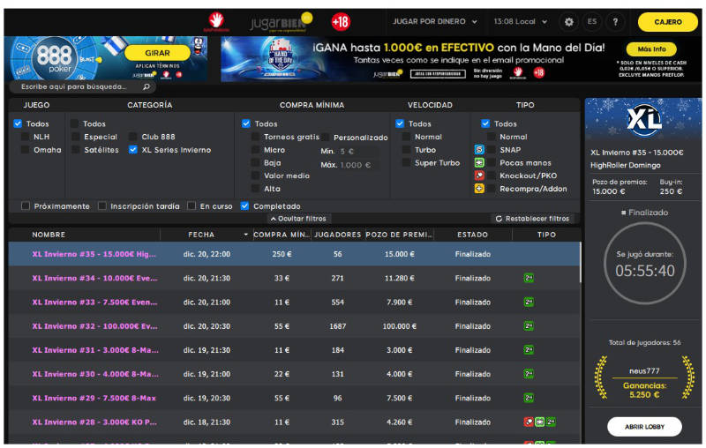706x448 pixels.
Task: Click the JugarBien logo
Action: pyautogui.click(x=280, y=23)
